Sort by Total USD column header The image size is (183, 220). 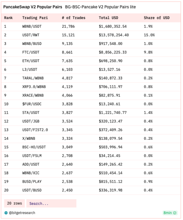(109, 18)
